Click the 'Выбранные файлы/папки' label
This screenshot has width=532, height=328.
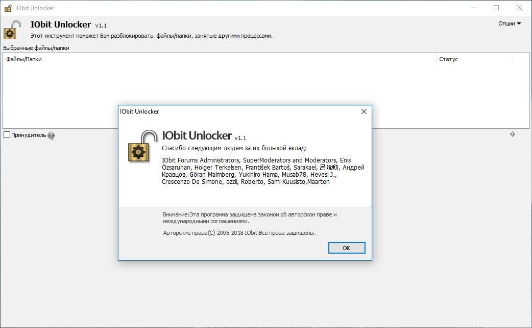click(x=36, y=48)
